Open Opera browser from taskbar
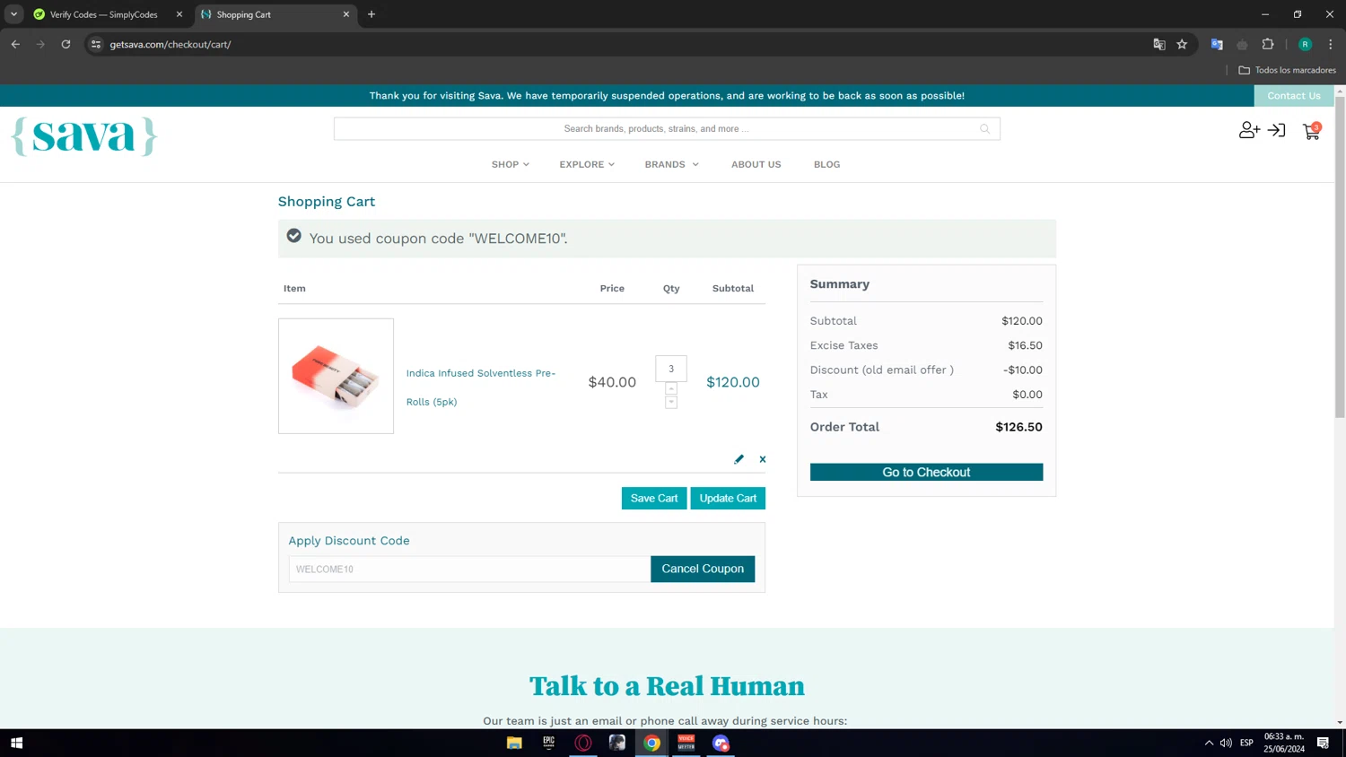The width and height of the screenshot is (1346, 757). [x=583, y=743]
